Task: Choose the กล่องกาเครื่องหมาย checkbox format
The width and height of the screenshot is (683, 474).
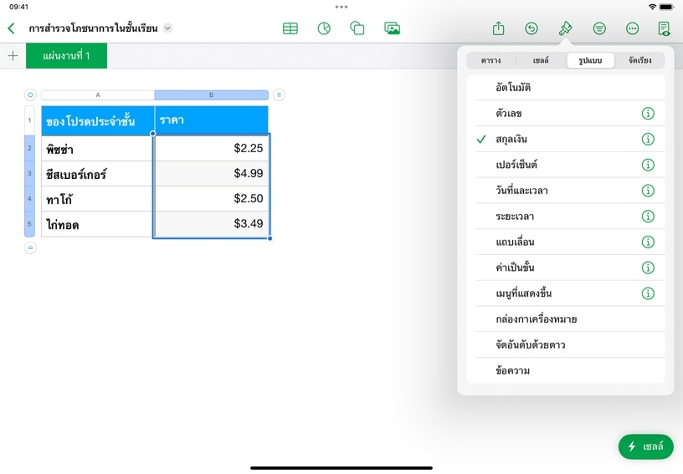Action: click(x=536, y=319)
